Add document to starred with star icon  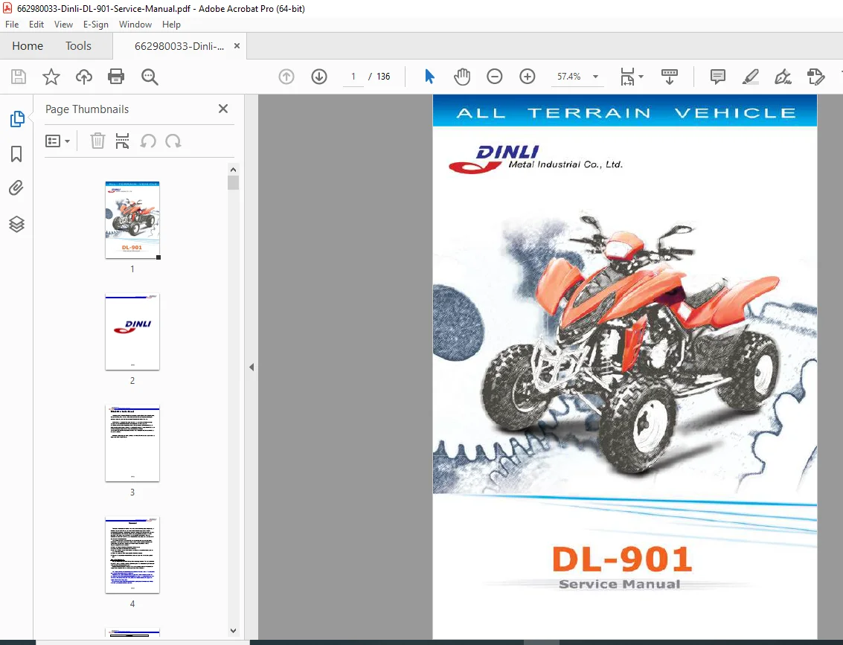(x=51, y=77)
